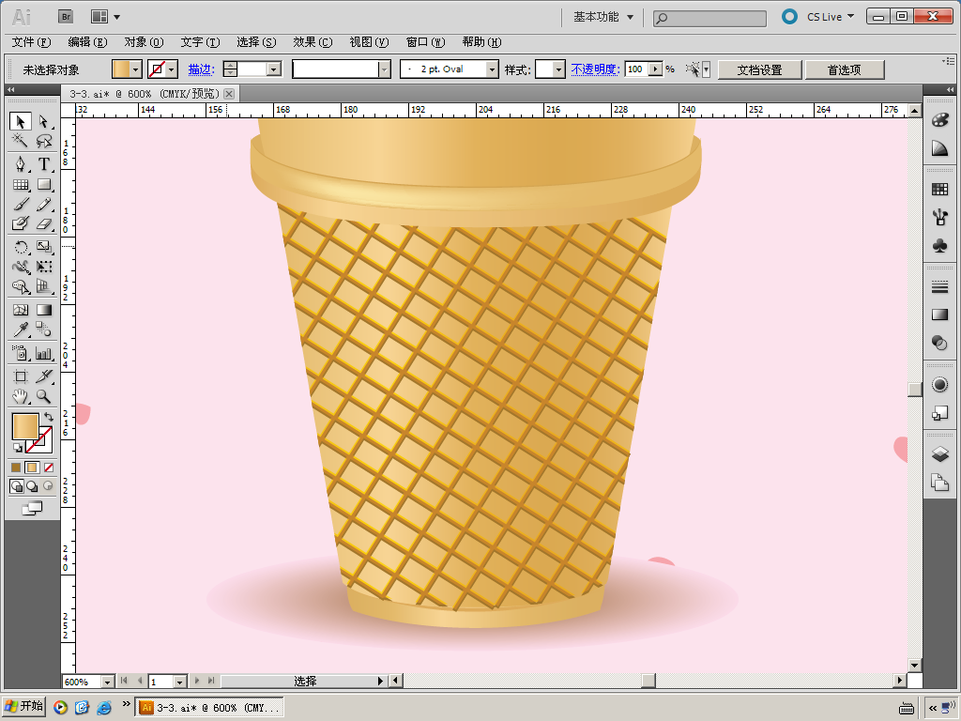
Task: Select the Column Graph tool
Action: (43, 353)
